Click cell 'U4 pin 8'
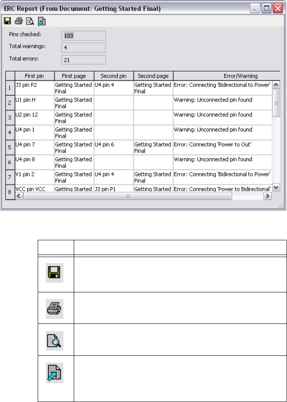This screenshot has height=402, width=287. [x=35, y=162]
